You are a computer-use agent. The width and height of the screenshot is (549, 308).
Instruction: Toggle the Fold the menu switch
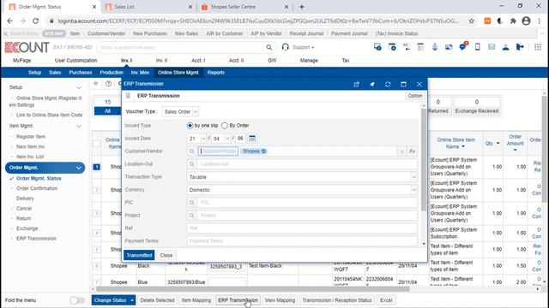pyautogui.click(x=77, y=300)
